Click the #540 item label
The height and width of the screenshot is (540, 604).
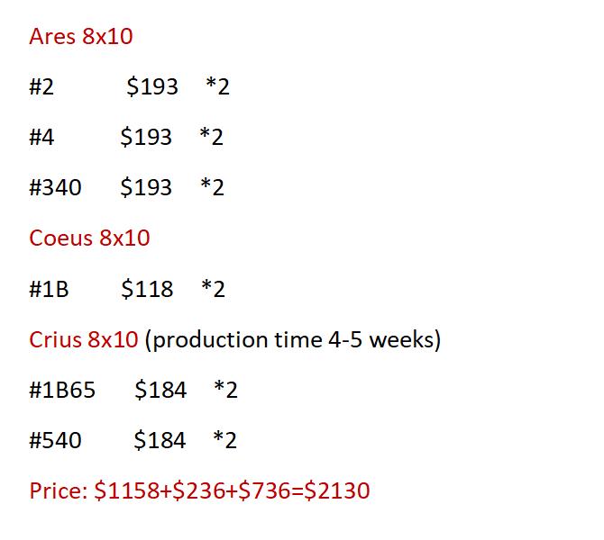[56, 440]
